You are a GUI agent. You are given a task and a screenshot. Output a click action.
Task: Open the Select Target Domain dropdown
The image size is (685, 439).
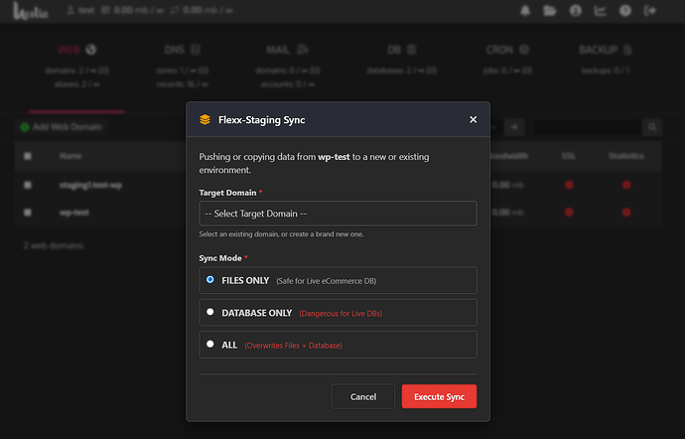(338, 214)
